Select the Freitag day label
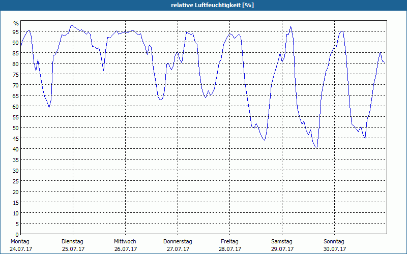This screenshot has height=254, width=407. pyautogui.click(x=229, y=241)
